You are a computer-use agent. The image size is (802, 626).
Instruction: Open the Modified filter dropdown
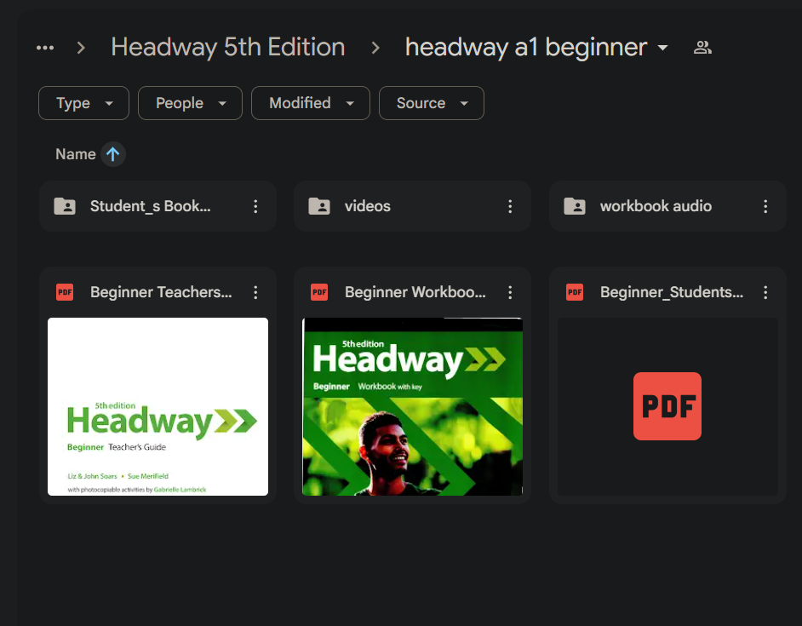pyautogui.click(x=311, y=103)
